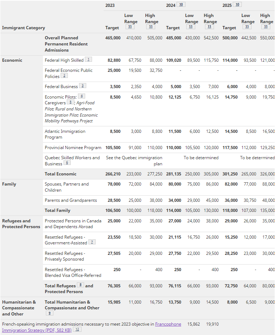275x335 pixels.
Task: Open footnote 10 next to 2025
Action: click(x=237, y=4)
